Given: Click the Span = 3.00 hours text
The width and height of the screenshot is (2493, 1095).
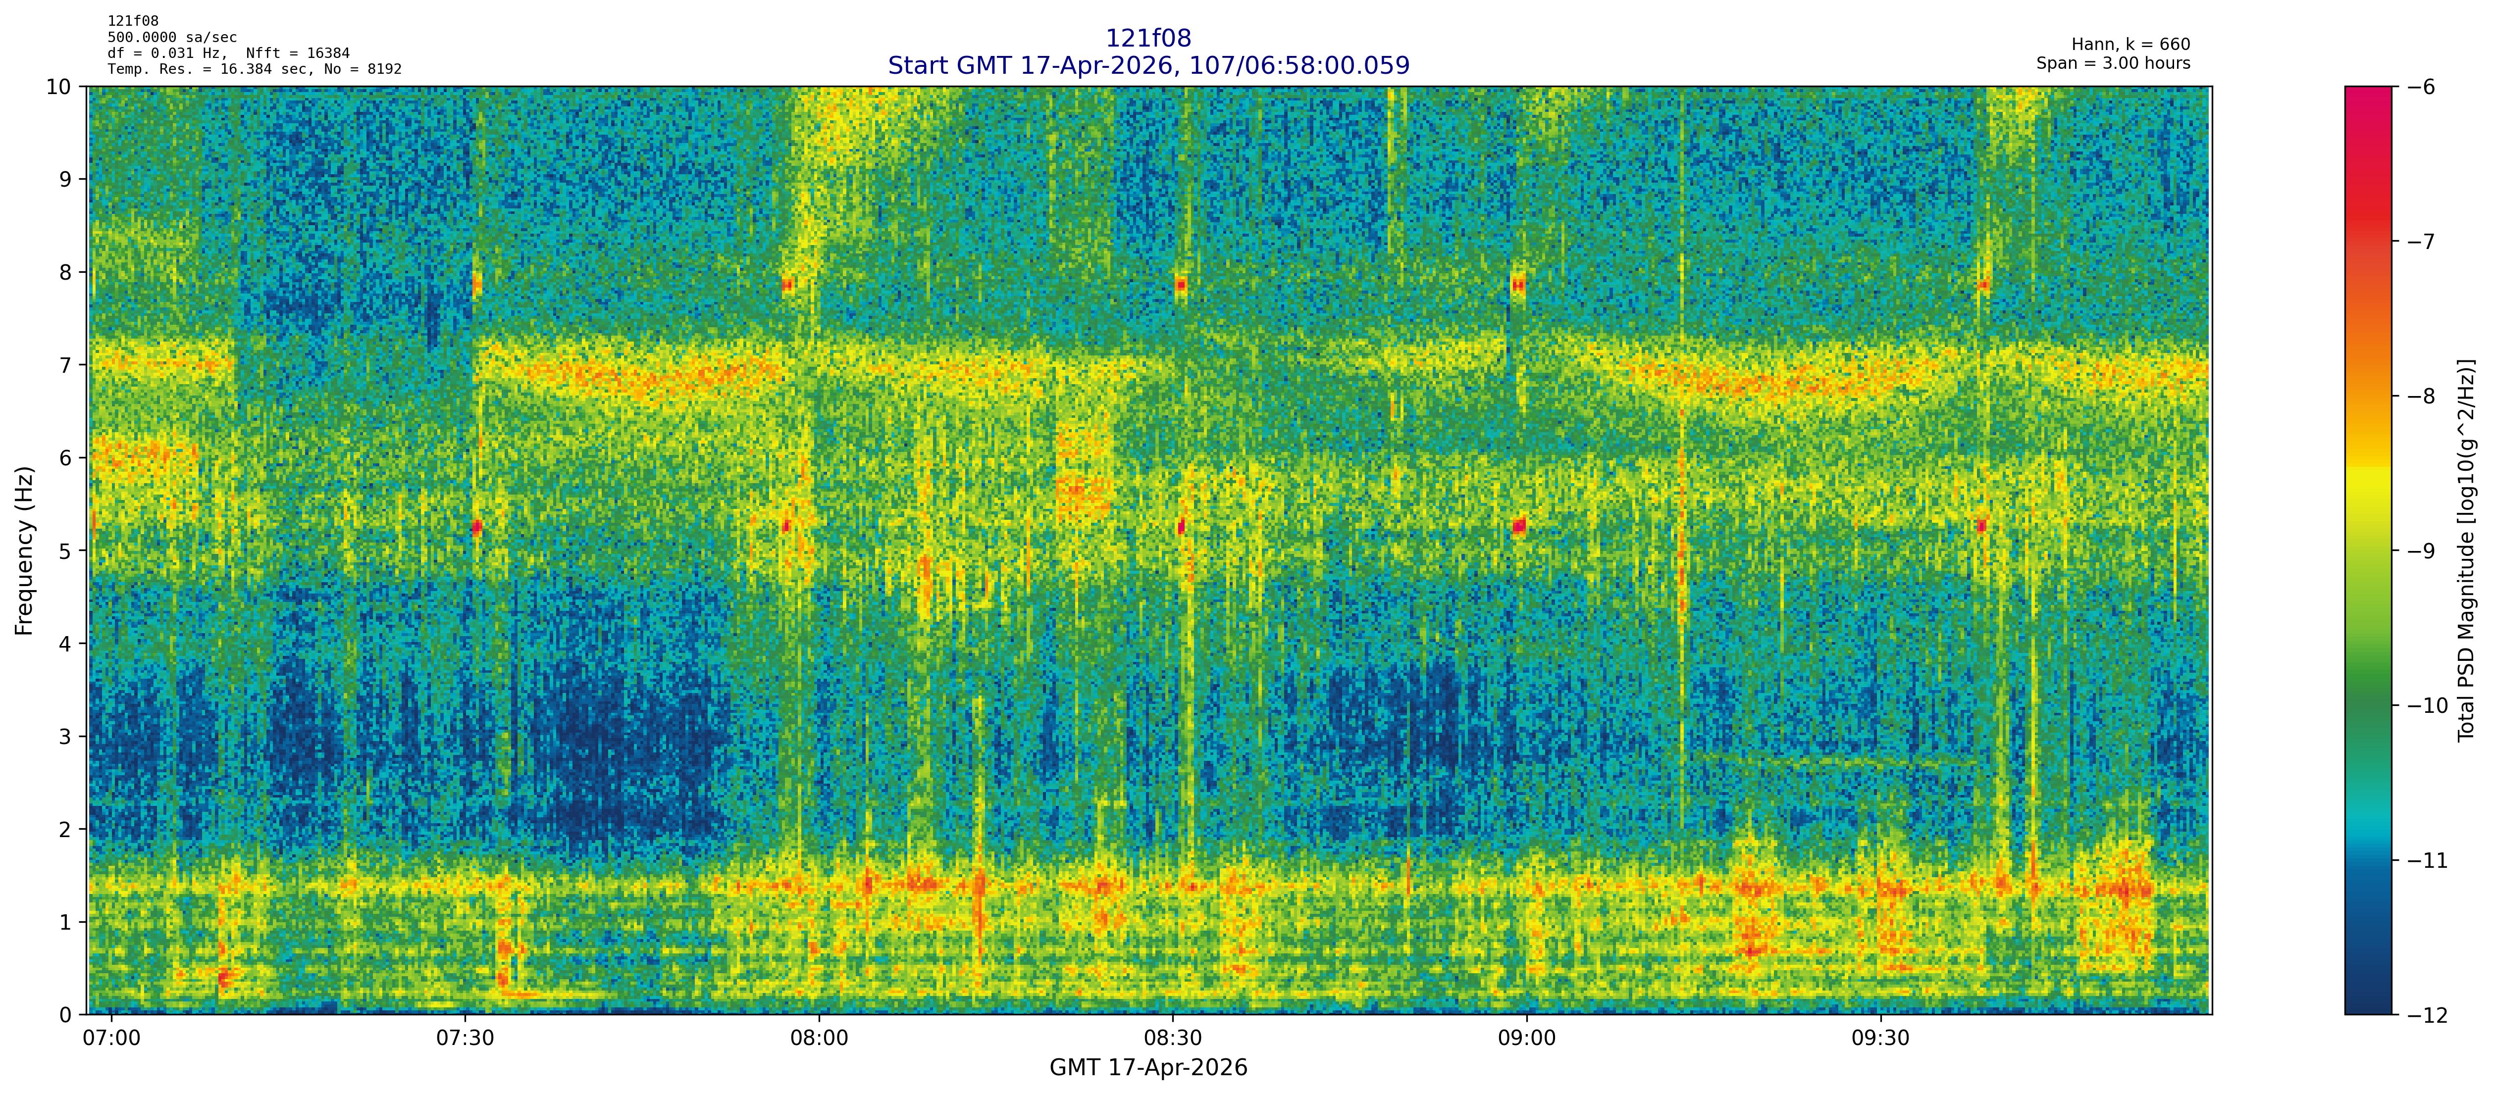Looking at the screenshot, I should [2113, 64].
